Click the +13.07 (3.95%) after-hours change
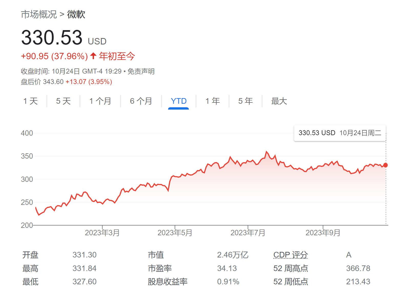Screen dimensions: 402x293 click(89, 82)
